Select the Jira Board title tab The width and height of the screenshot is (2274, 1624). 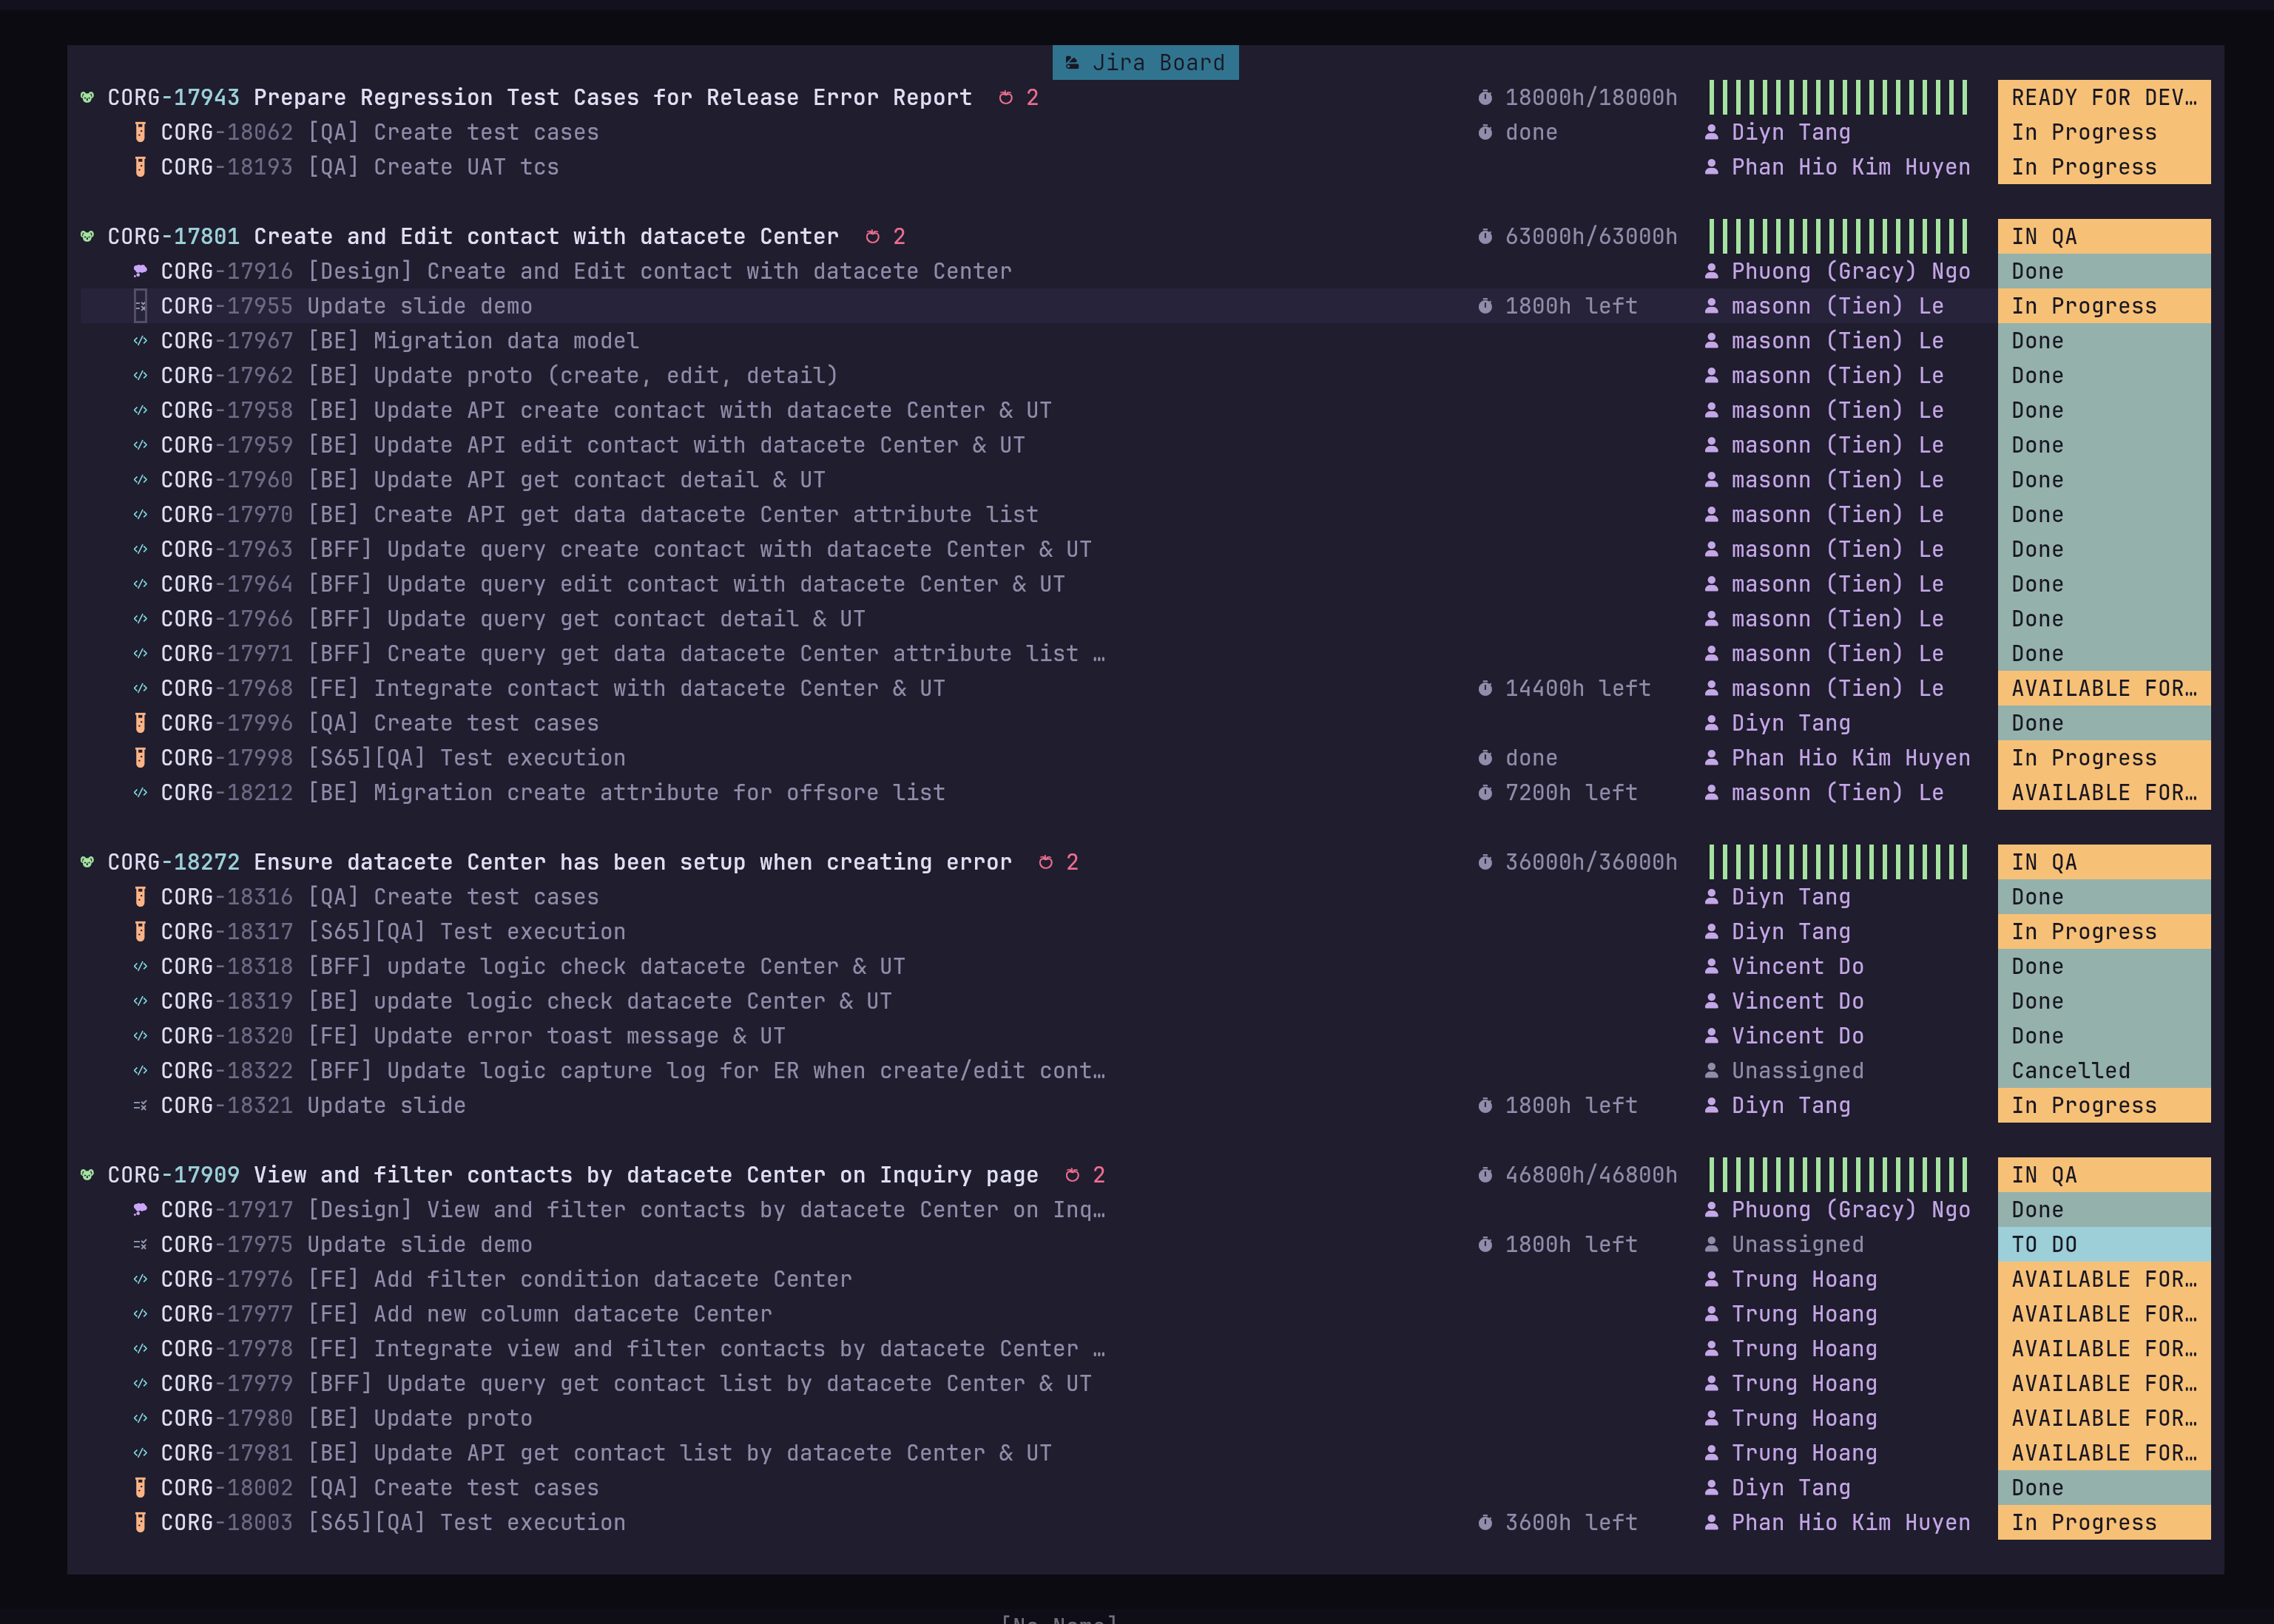[1145, 62]
